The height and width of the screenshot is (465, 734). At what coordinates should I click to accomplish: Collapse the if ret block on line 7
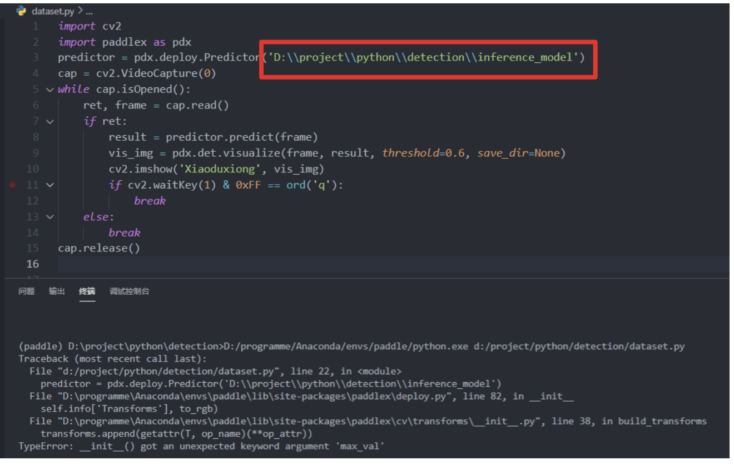pyautogui.click(x=49, y=121)
